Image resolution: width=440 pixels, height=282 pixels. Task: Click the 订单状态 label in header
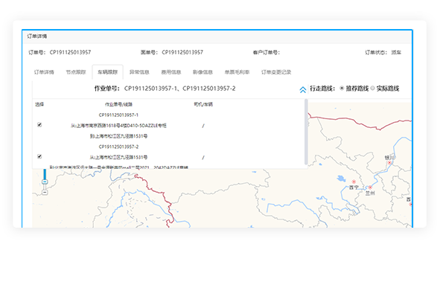(x=376, y=52)
